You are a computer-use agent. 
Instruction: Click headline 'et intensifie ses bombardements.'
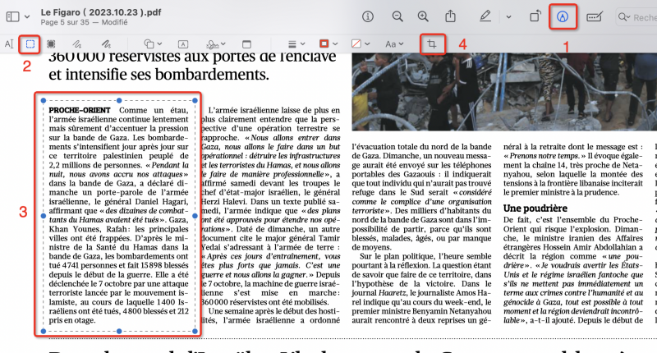159,75
